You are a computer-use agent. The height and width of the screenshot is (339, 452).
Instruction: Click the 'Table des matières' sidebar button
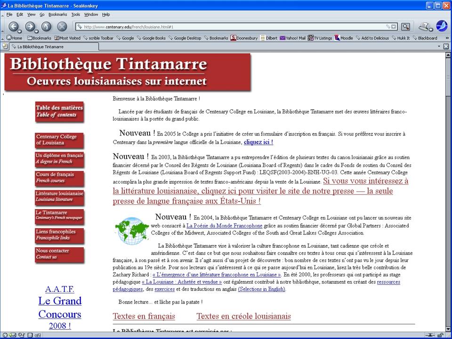click(x=59, y=111)
